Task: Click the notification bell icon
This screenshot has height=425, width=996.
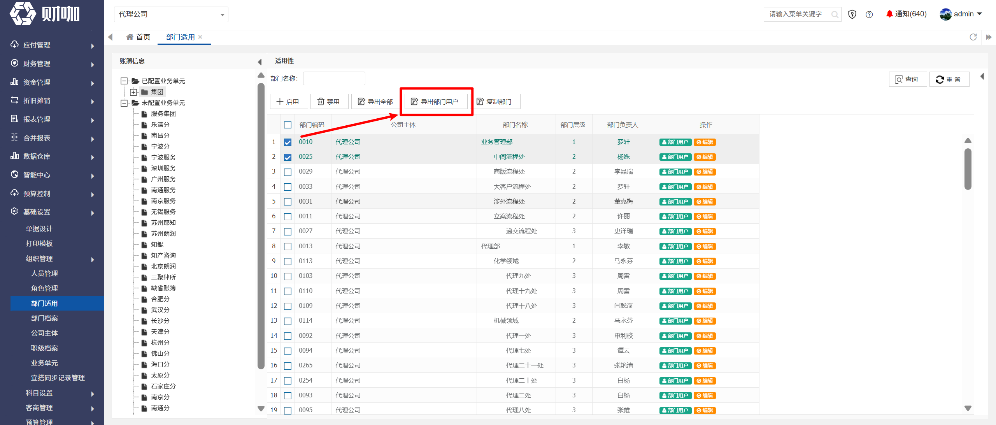Action: coord(889,14)
